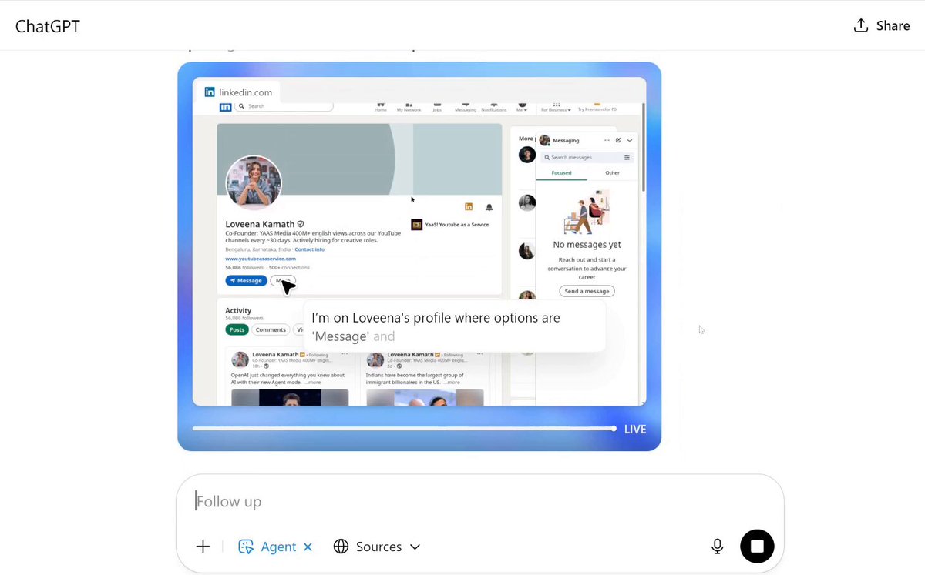
Task: Open LinkedIn Home nav icon
Action: [x=380, y=106]
